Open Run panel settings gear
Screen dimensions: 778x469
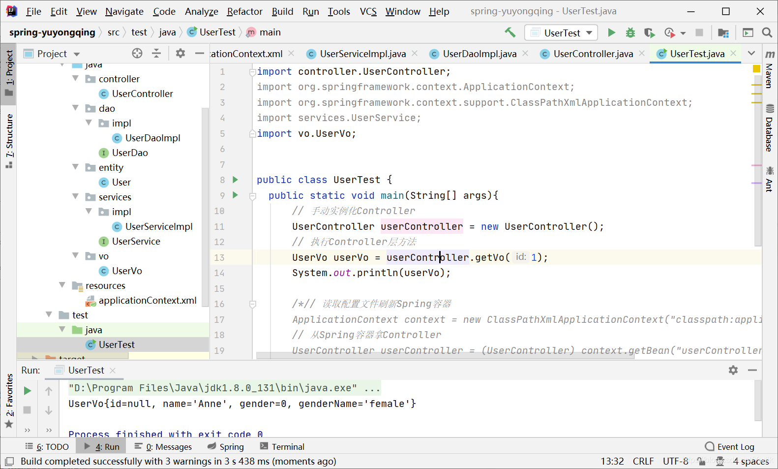(x=733, y=370)
